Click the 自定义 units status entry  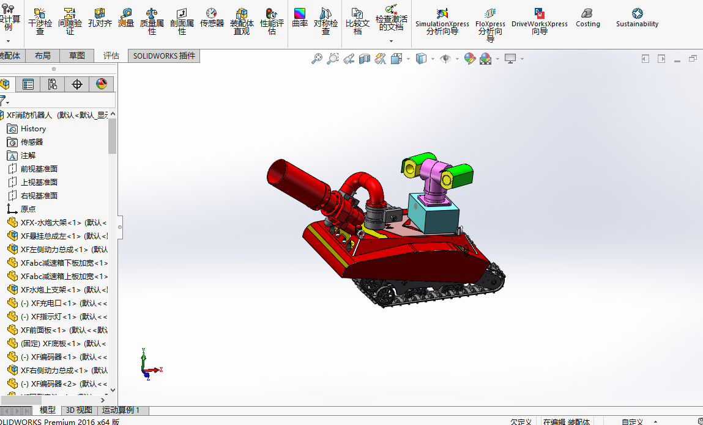click(632, 421)
